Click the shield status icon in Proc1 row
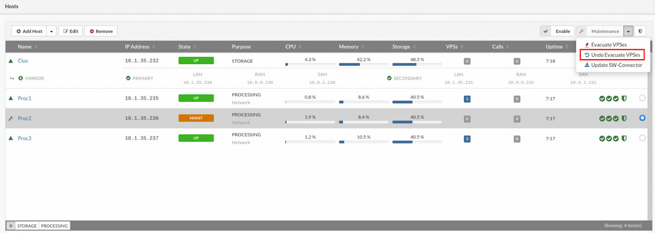 [624, 99]
